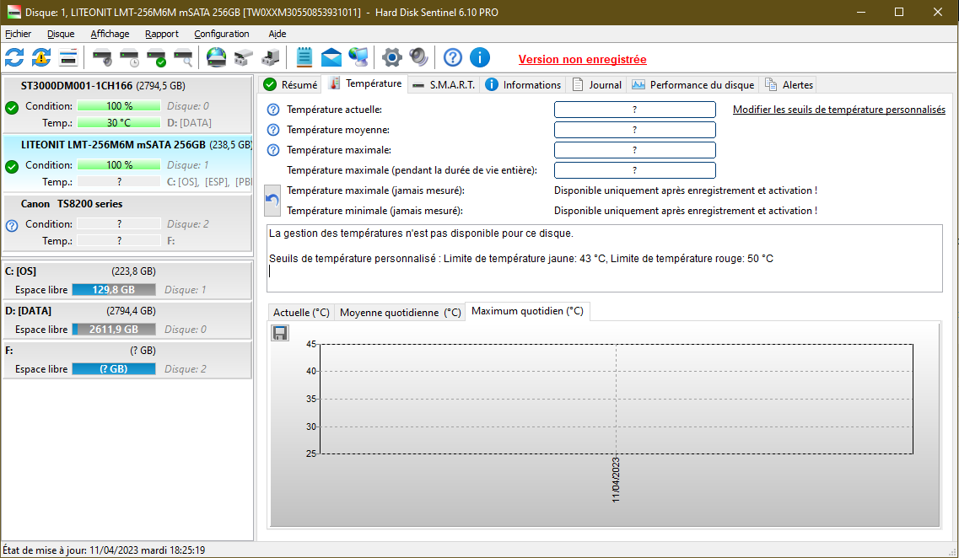Open the Configuration menu
This screenshot has width=959, height=558.
point(221,34)
